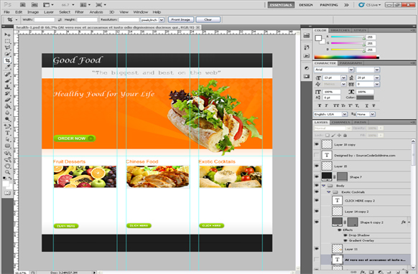Select the Rectangular Marquee tool
Viewport: 418px width, 274px height.
[x=7, y=42]
